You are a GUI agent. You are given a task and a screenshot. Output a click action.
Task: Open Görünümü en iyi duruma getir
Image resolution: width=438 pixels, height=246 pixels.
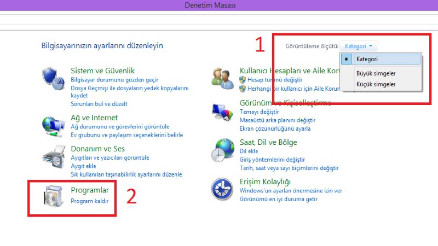pyautogui.click(x=279, y=199)
